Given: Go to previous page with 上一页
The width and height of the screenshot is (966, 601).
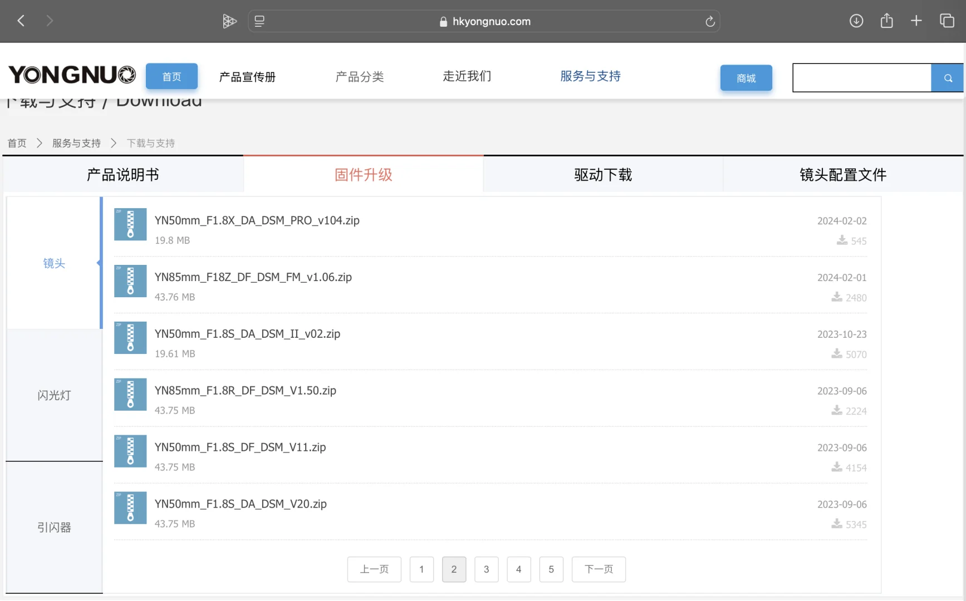Looking at the screenshot, I should click(374, 569).
